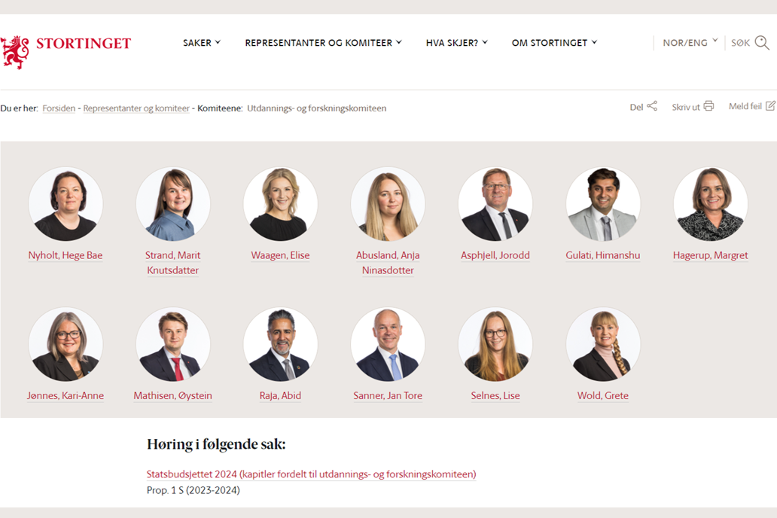Click the Skriv ut printer icon
777x518 pixels.
pos(708,105)
